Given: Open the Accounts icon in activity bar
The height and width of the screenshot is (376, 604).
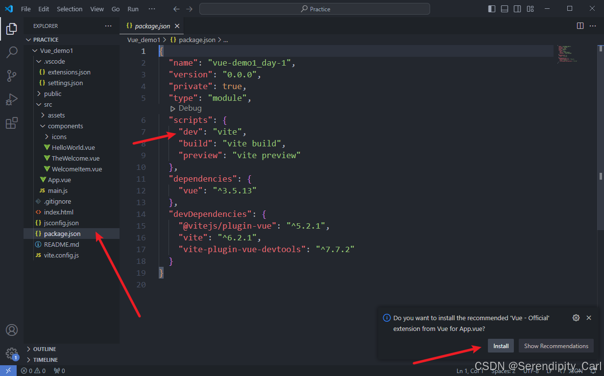Looking at the screenshot, I should tap(12, 330).
